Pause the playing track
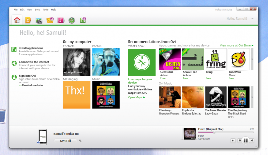This screenshot has height=155, width=268. click(246, 141)
